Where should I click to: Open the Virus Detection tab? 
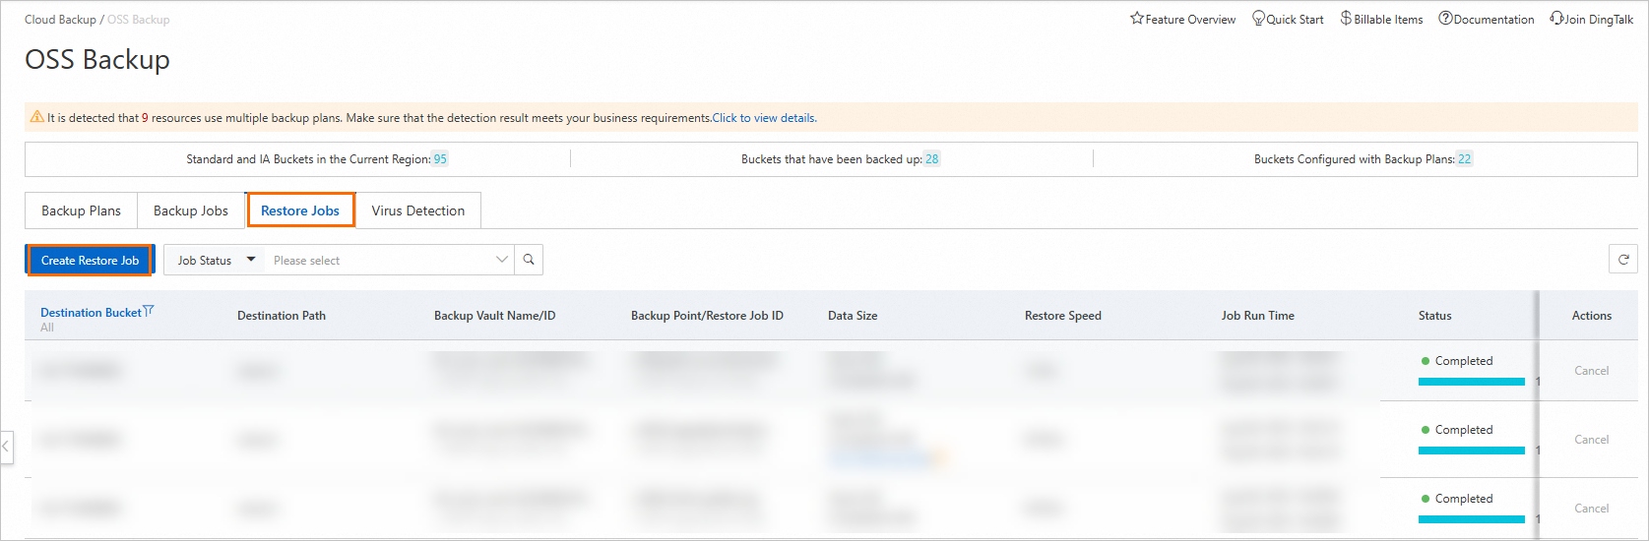418,210
